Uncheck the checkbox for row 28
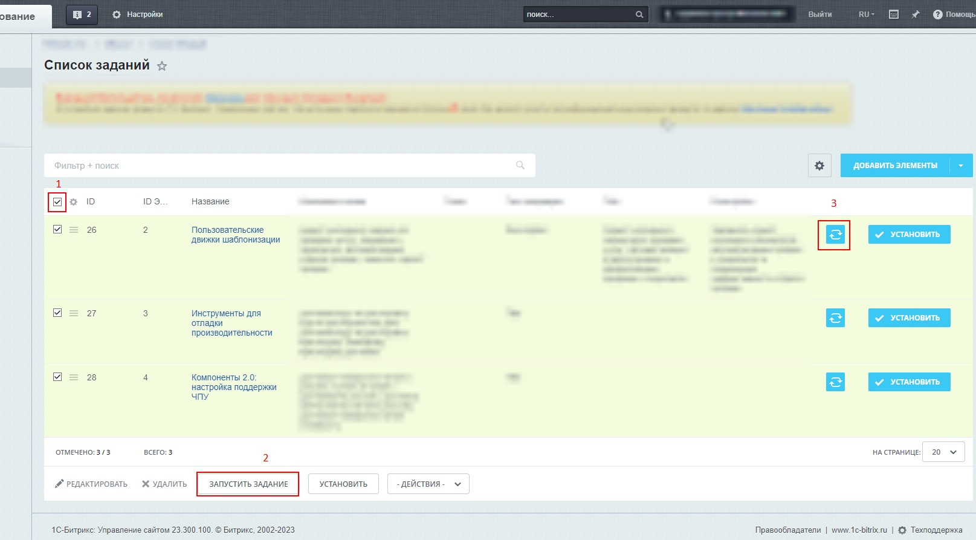The image size is (976, 540). click(x=57, y=377)
